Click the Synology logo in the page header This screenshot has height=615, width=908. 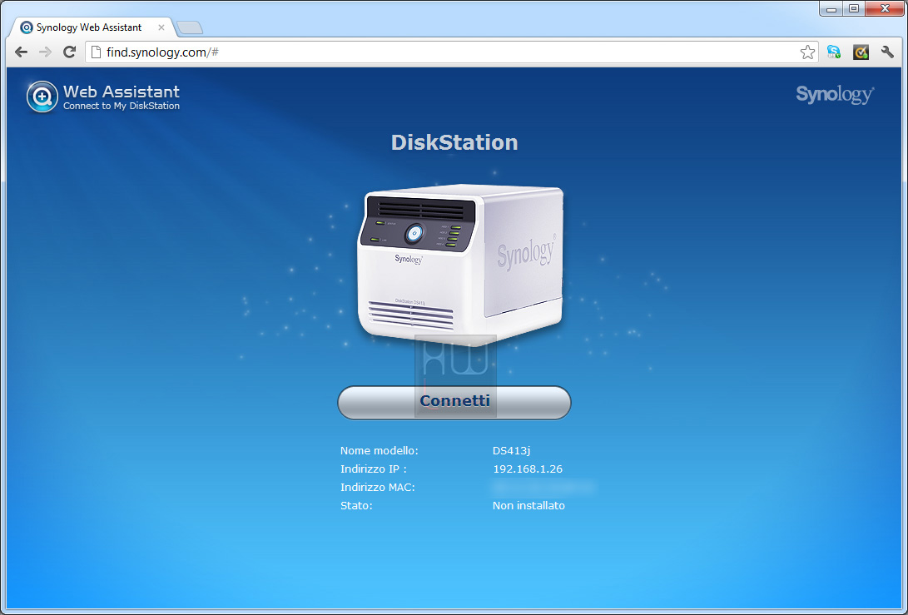pyautogui.click(x=835, y=94)
